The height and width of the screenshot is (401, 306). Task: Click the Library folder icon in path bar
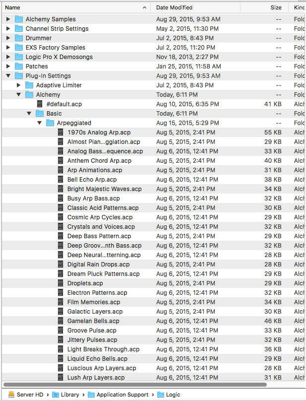[56, 395]
